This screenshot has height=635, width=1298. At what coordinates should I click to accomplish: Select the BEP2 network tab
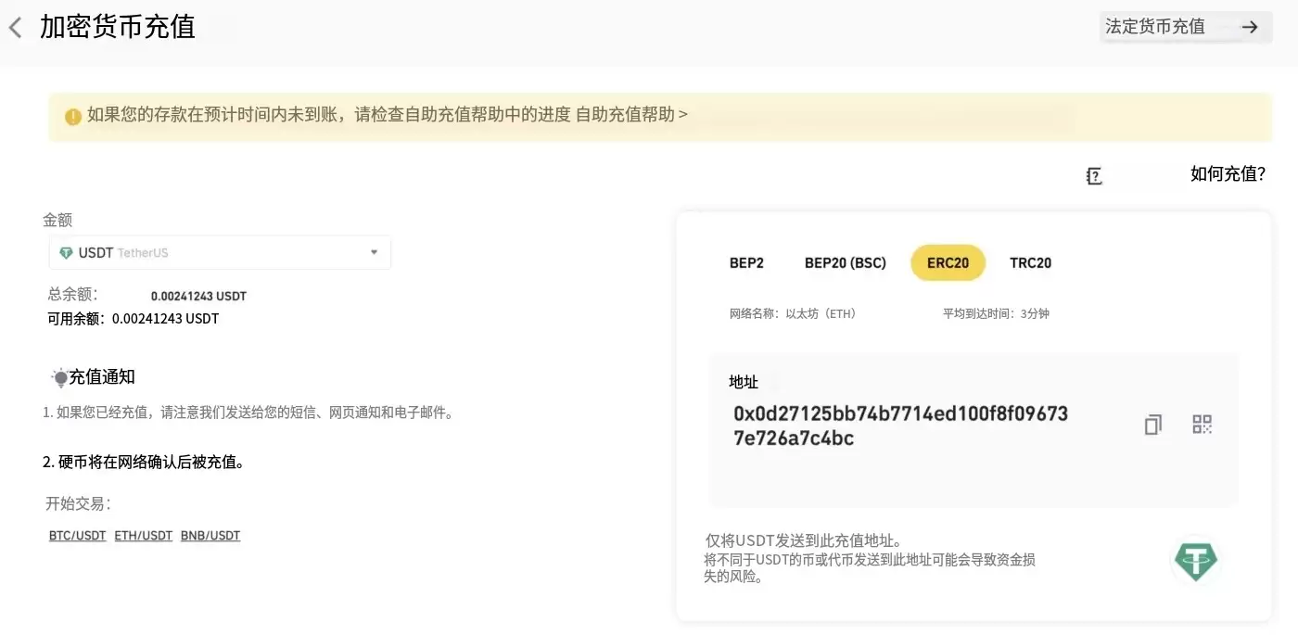746,263
